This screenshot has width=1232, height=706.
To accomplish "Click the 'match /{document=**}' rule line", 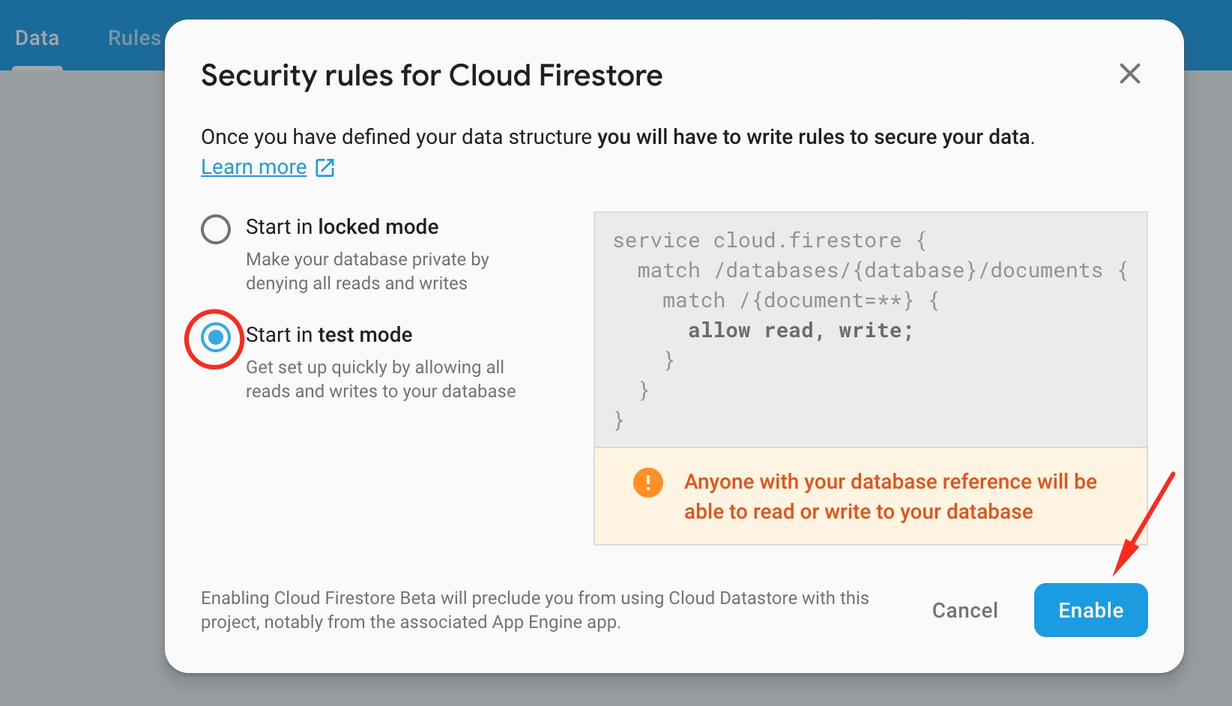I will [800, 301].
